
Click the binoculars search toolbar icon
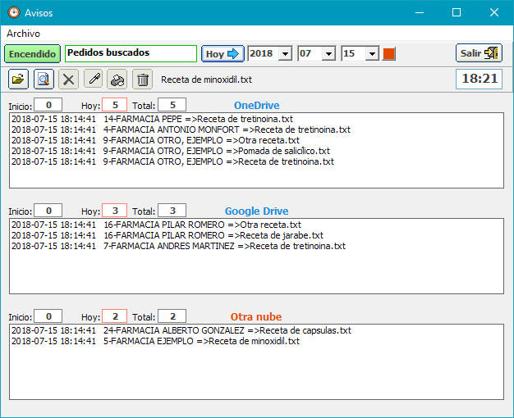pyautogui.click(x=117, y=80)
